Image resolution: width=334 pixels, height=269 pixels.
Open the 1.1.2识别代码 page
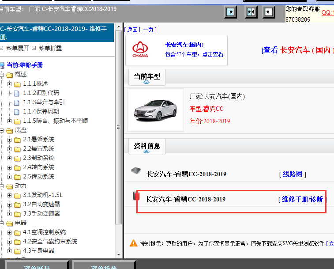(41, 93)
